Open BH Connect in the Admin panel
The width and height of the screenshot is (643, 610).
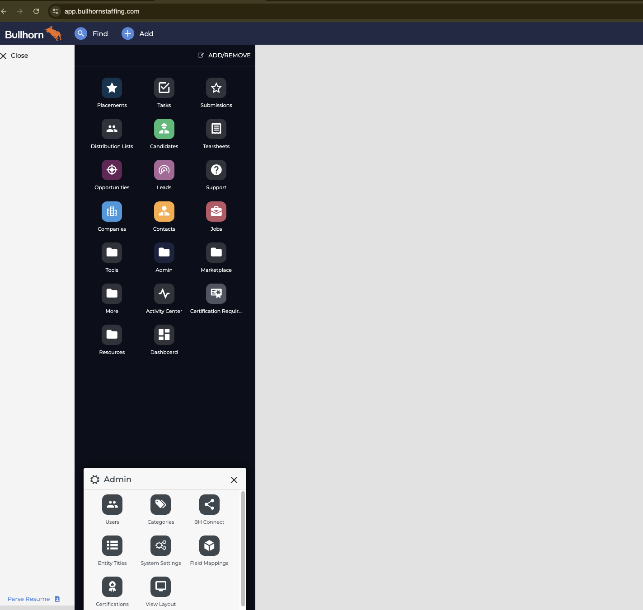[209, 505]
